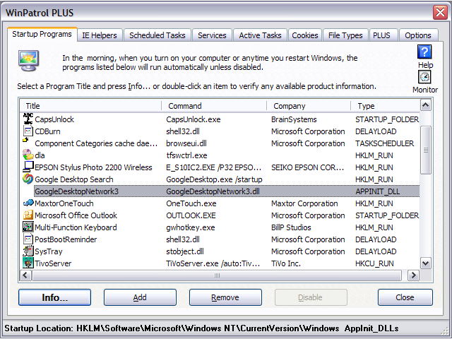
Task: Select the Startup Programs tab
Action: [x=42, y=34]
